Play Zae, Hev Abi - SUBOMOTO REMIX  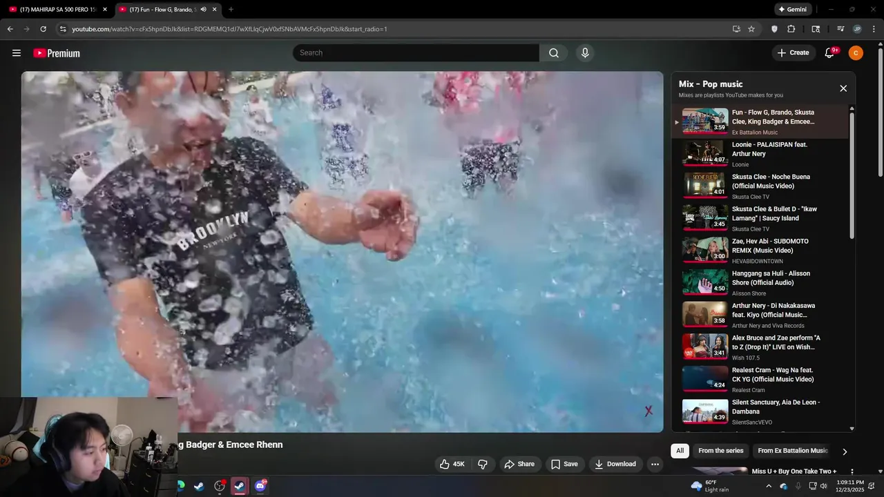tap(760, 251)
